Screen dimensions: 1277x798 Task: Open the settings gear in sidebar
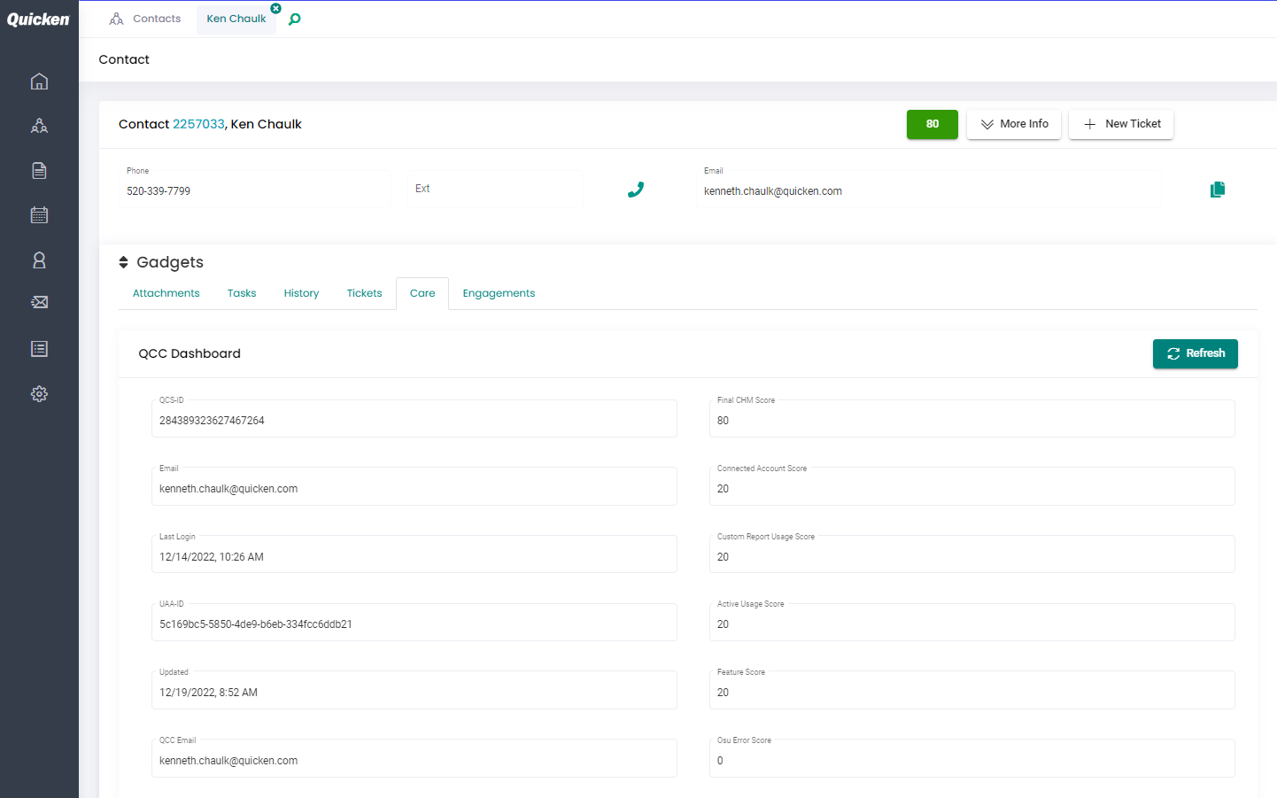39,394
